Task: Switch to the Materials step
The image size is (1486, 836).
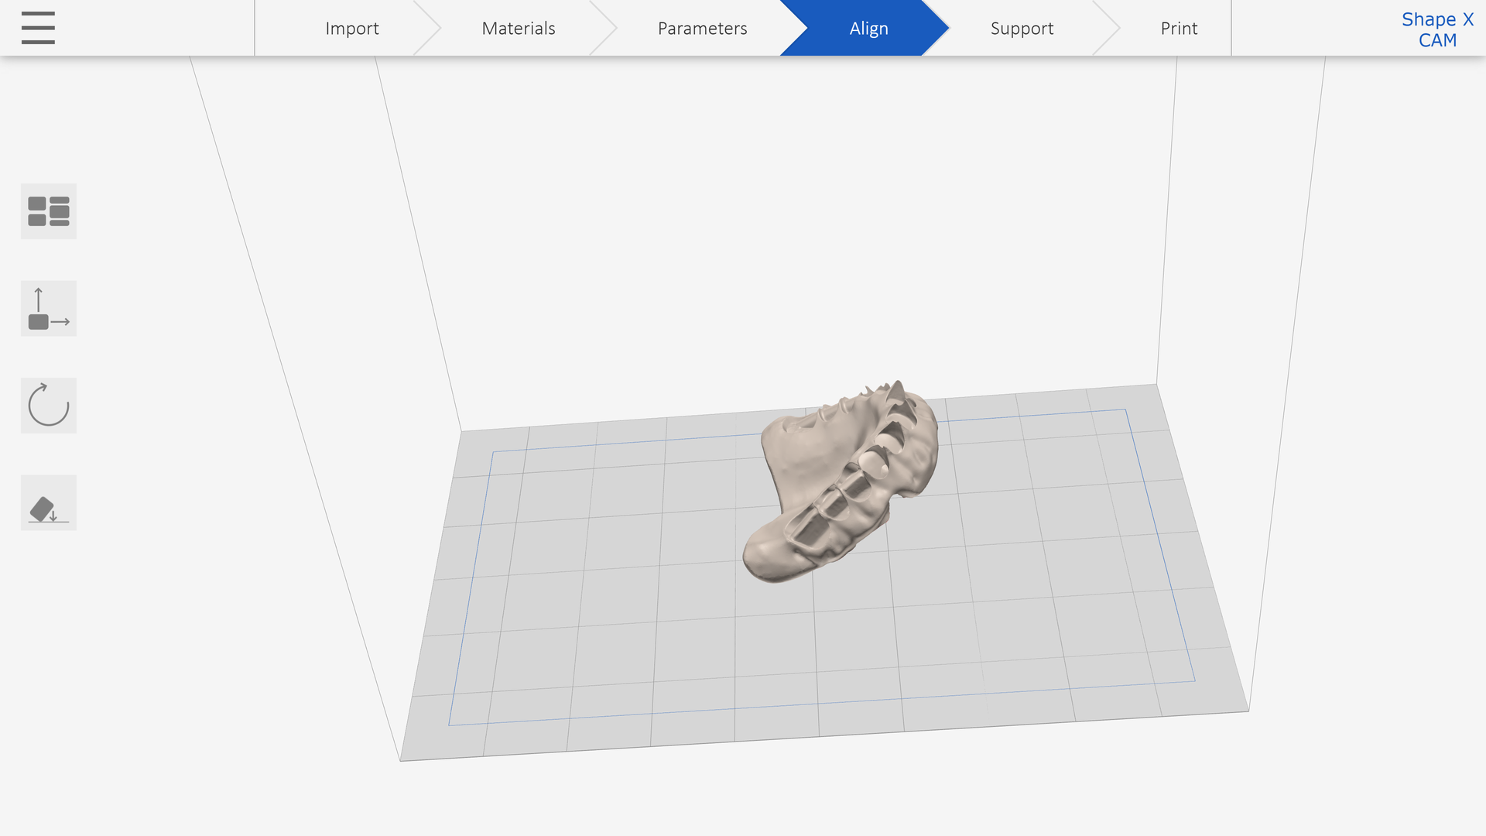Action: point(518,29)
